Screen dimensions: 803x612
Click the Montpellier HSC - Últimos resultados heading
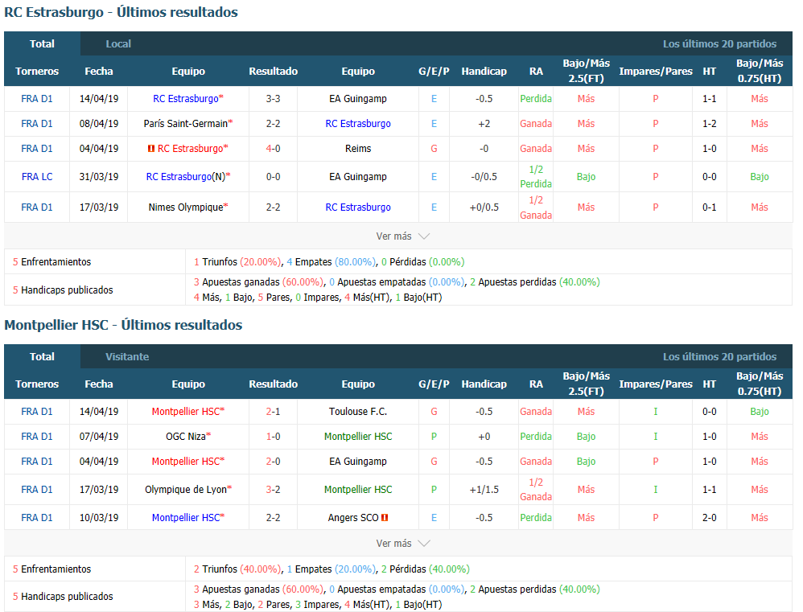pos(123,325)
